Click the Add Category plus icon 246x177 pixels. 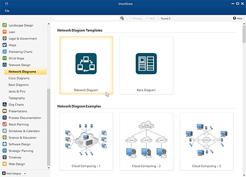point(4,173)
